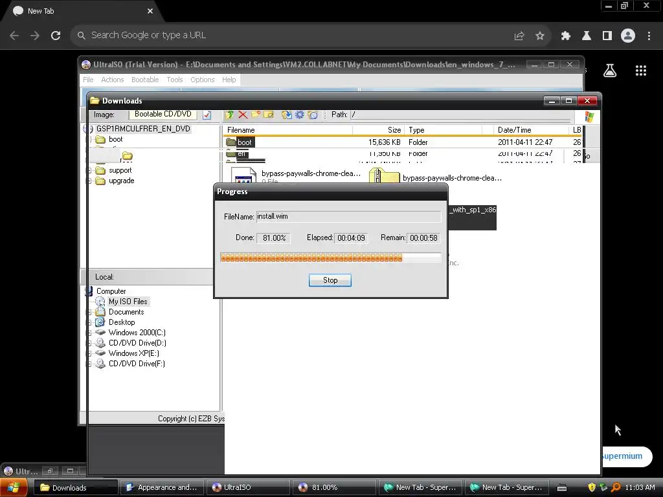Click the Set Boot File toolbar icon
Screen dimensions: 663x497
[x=313, y=115]
